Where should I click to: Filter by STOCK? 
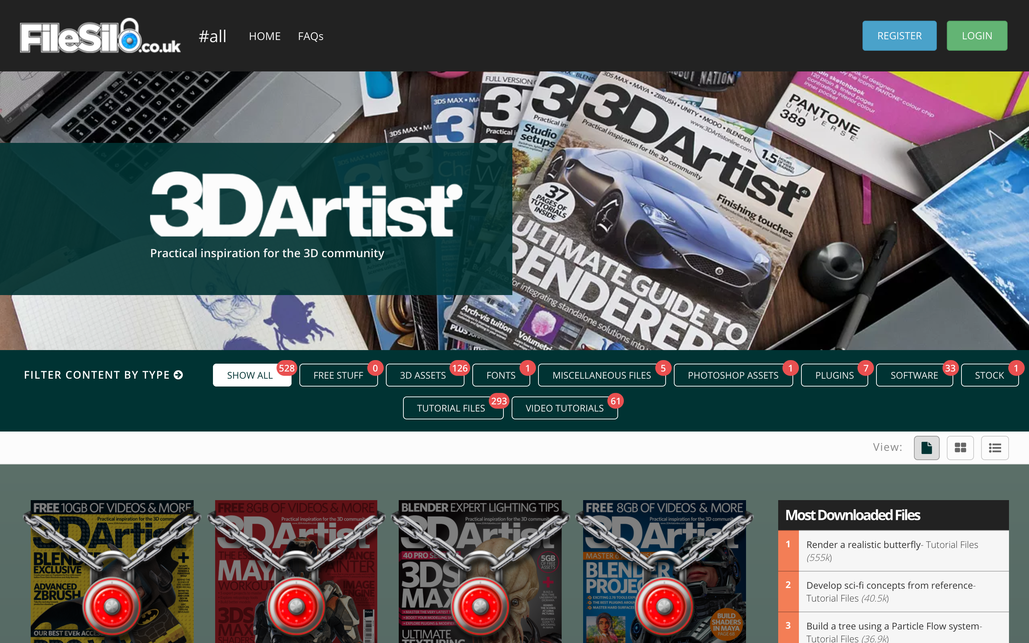tap(989, 375)
